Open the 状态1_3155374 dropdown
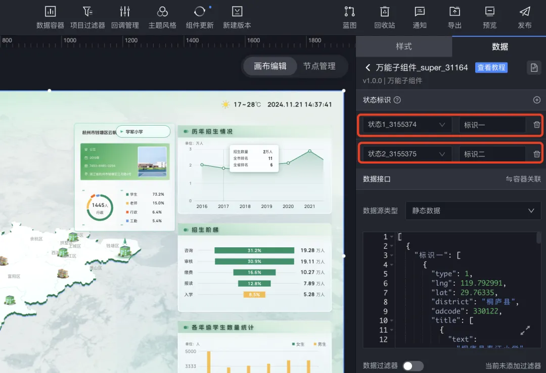546x373 pixels. (x=407, y=125)
